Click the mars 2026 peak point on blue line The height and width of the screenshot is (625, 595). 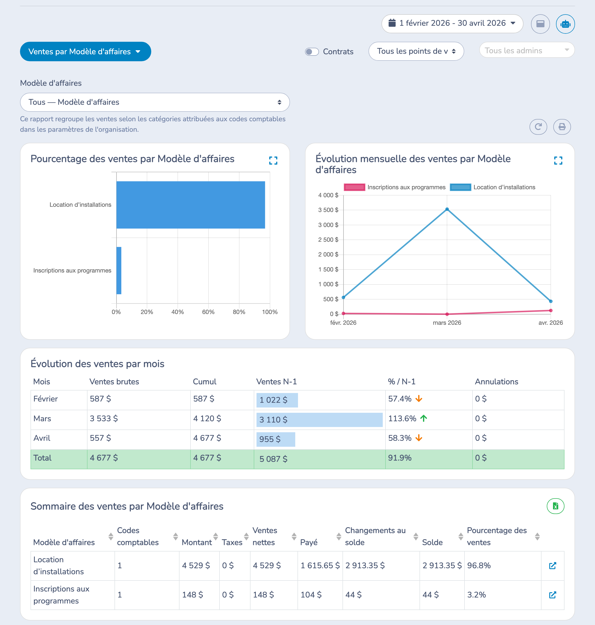(447, 209)
